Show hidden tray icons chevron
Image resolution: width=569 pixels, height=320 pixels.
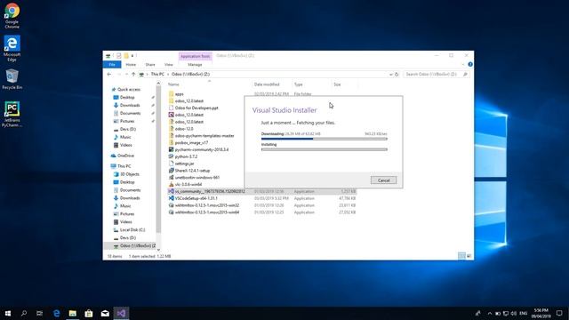490,313
